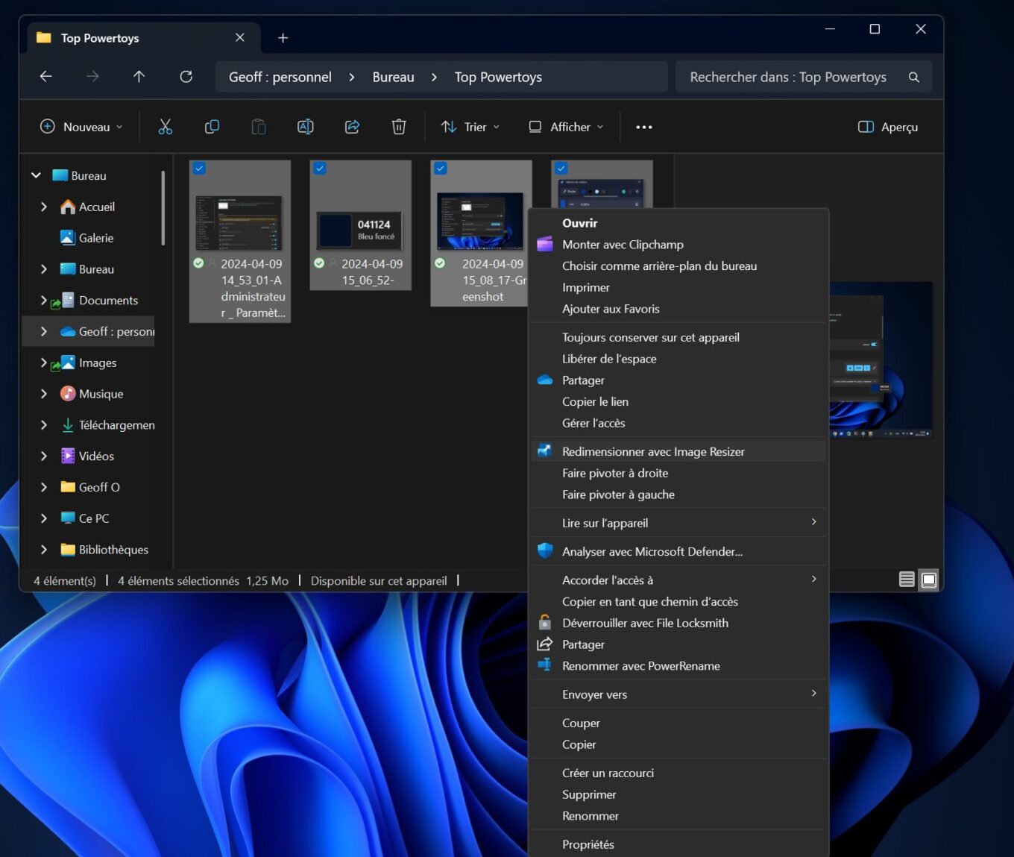1014x857 pixels.
Task: Choose Renommer avec PowerRename
Action: (678, 666)
